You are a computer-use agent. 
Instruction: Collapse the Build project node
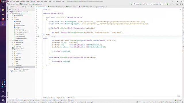point(11,14)
